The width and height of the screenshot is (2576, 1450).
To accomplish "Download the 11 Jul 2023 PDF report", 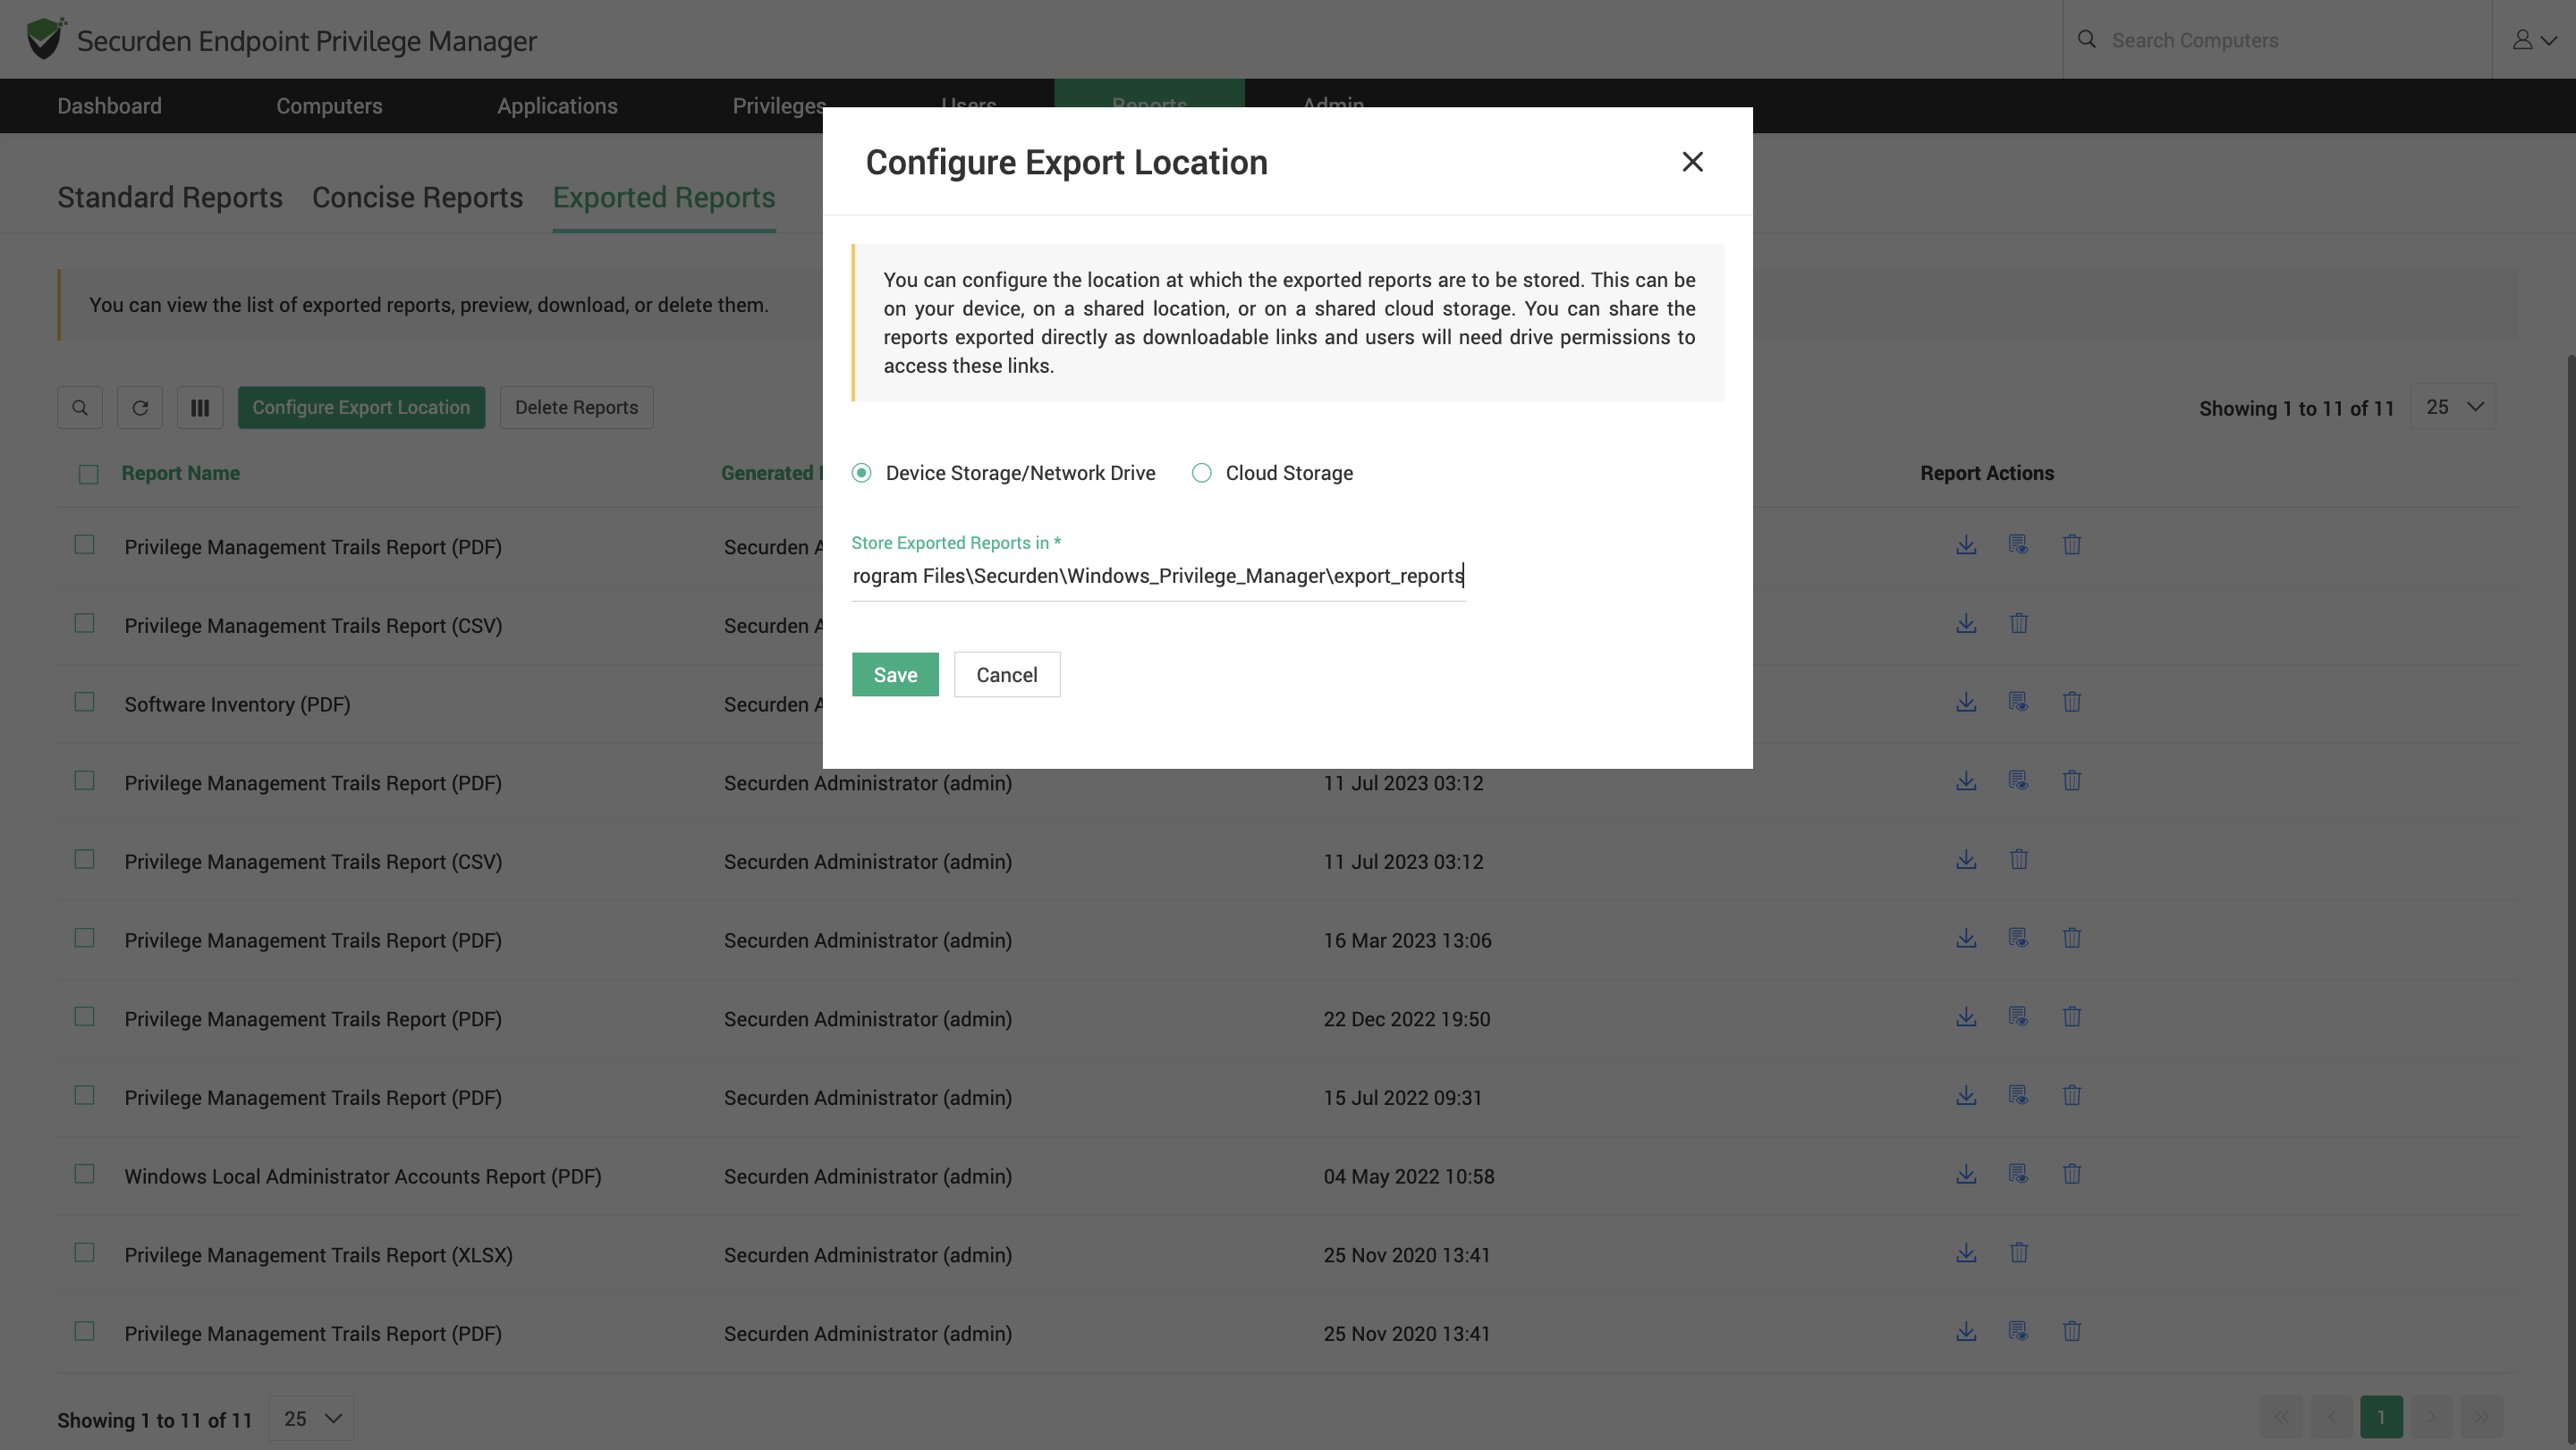I will pos(1966,780).
